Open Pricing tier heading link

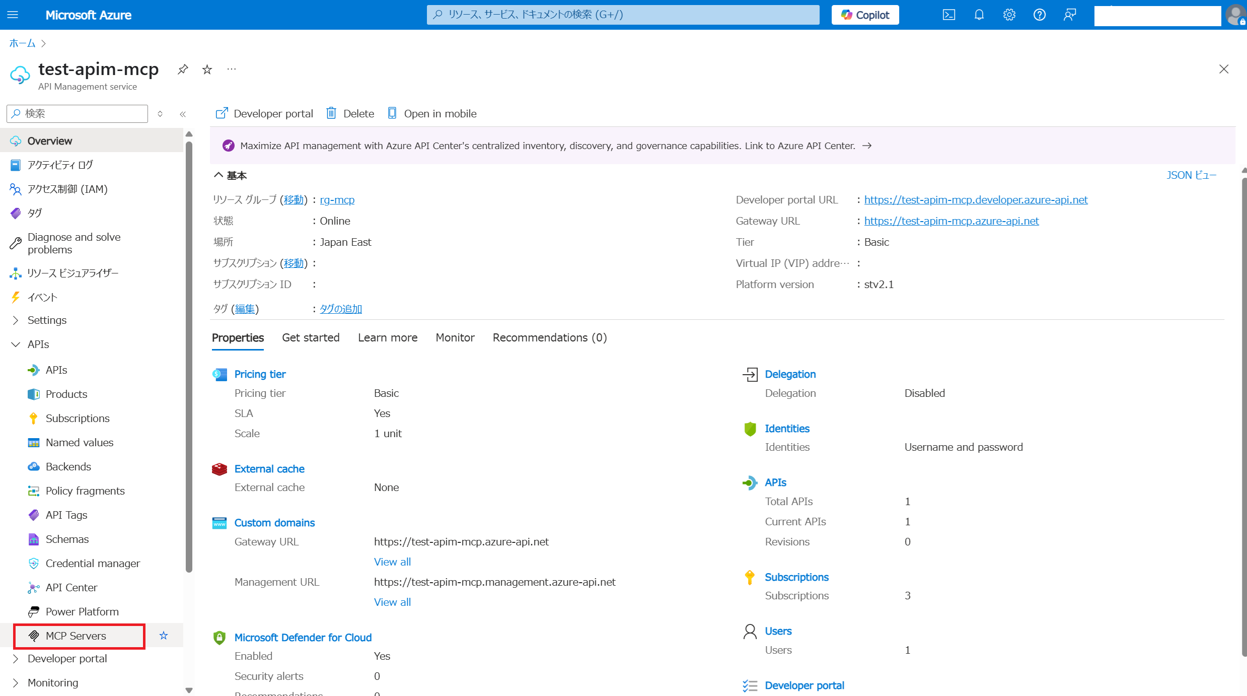(x=260, y=374)
